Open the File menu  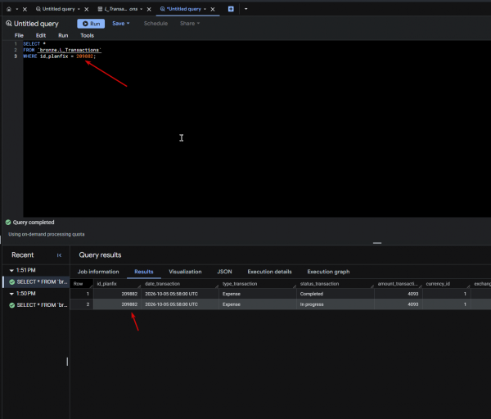(x=19, y=35)
